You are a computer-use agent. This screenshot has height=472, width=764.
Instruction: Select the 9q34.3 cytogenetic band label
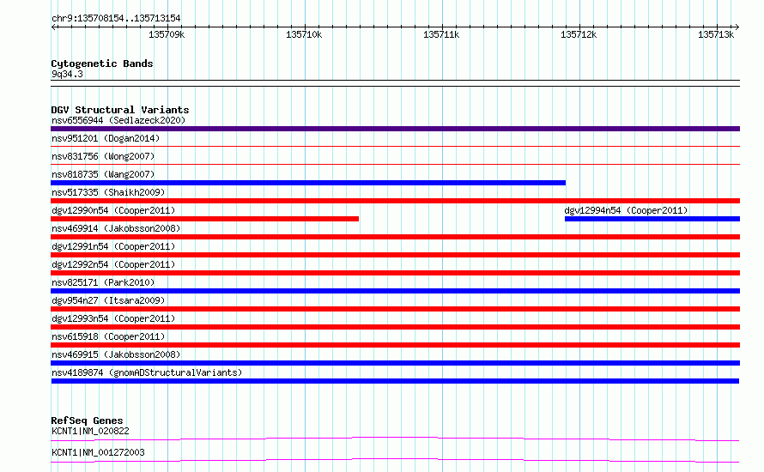[67, 75]
